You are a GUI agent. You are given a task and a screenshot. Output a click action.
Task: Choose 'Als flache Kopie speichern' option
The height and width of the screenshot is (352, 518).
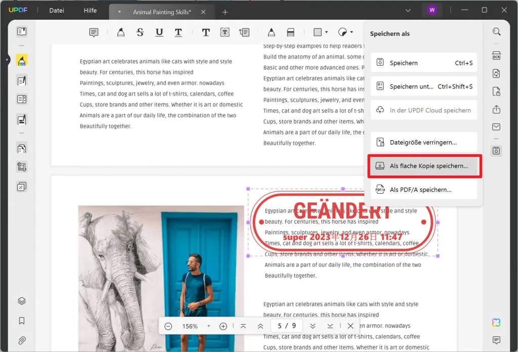pos(424,166)
